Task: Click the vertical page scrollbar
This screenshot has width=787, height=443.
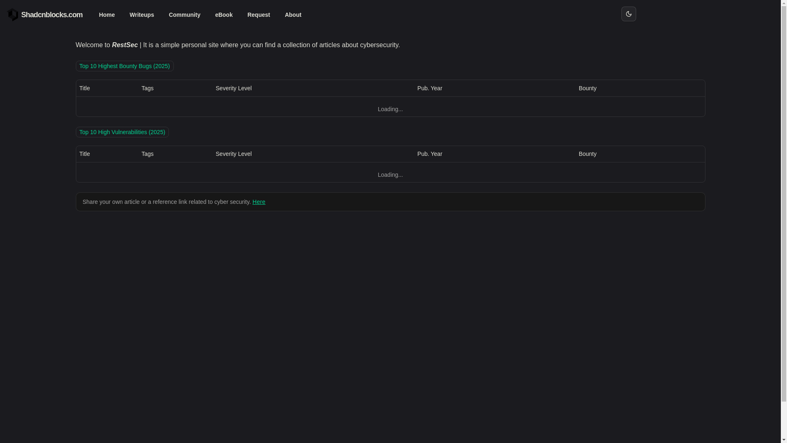Action: 784,221
